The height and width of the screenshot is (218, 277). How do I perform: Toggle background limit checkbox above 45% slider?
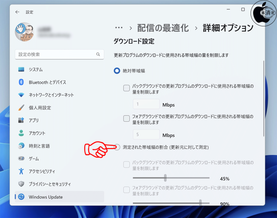pyautogui.click(x=126, y=164)
